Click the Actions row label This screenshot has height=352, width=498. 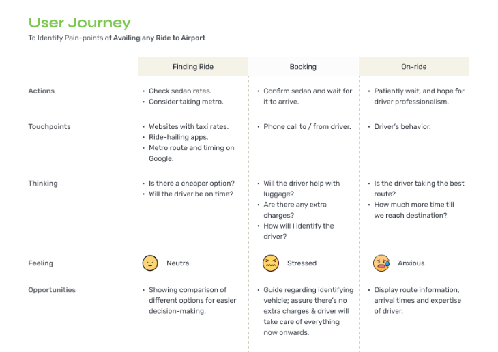click(x=42, y=91)
